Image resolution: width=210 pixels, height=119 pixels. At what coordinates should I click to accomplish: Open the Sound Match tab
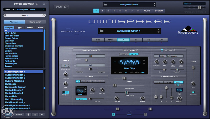[35, 22]
